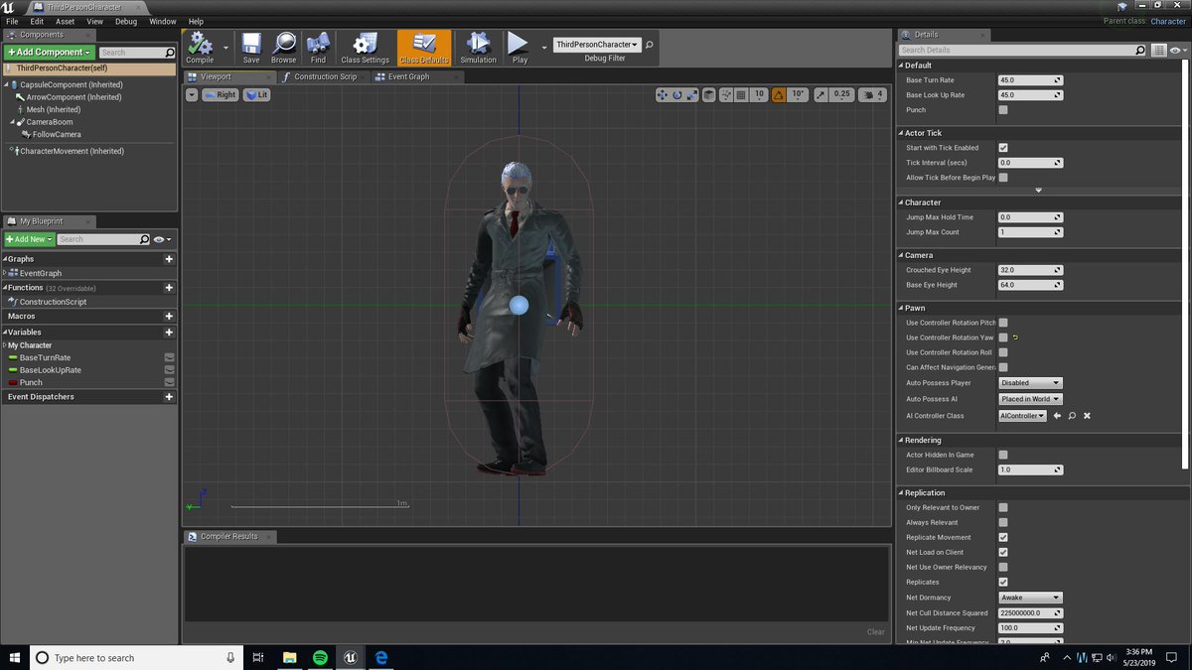The width and height of the screenshot is (1192, 670).
Task: Click the Right view mode button
Action: pyautogui.click(x=221, y=95)
